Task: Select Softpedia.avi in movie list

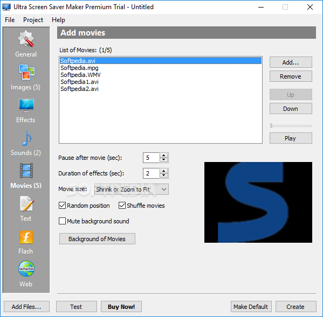Action: (161, 61)
